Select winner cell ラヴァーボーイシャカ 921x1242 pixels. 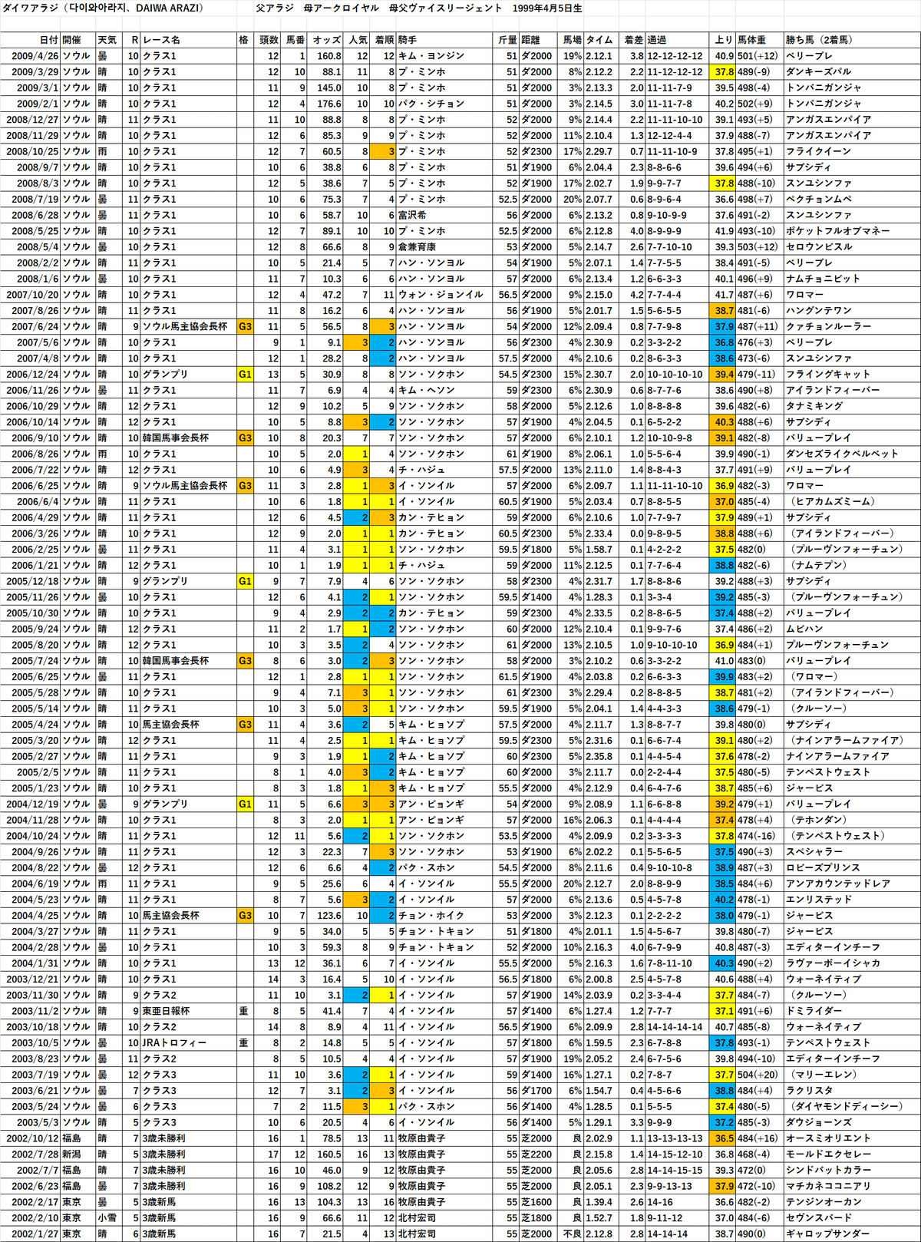coord(833,963)
